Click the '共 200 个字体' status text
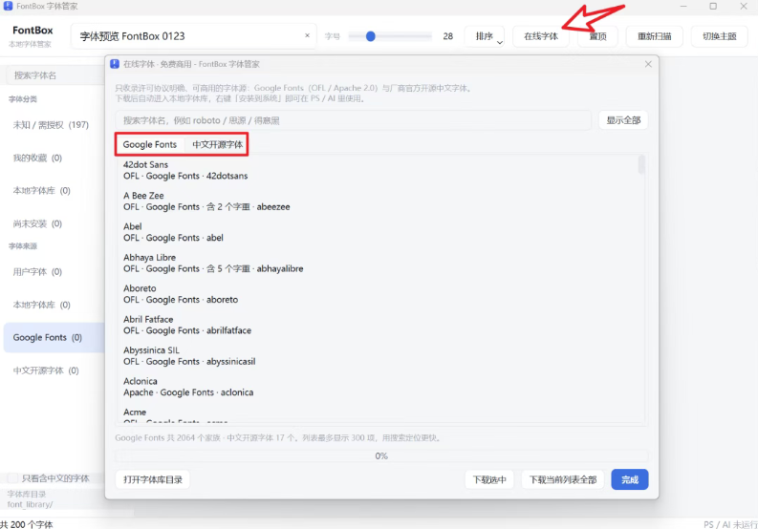The height and width of the screenshot is (529, 758). (27, 524)
